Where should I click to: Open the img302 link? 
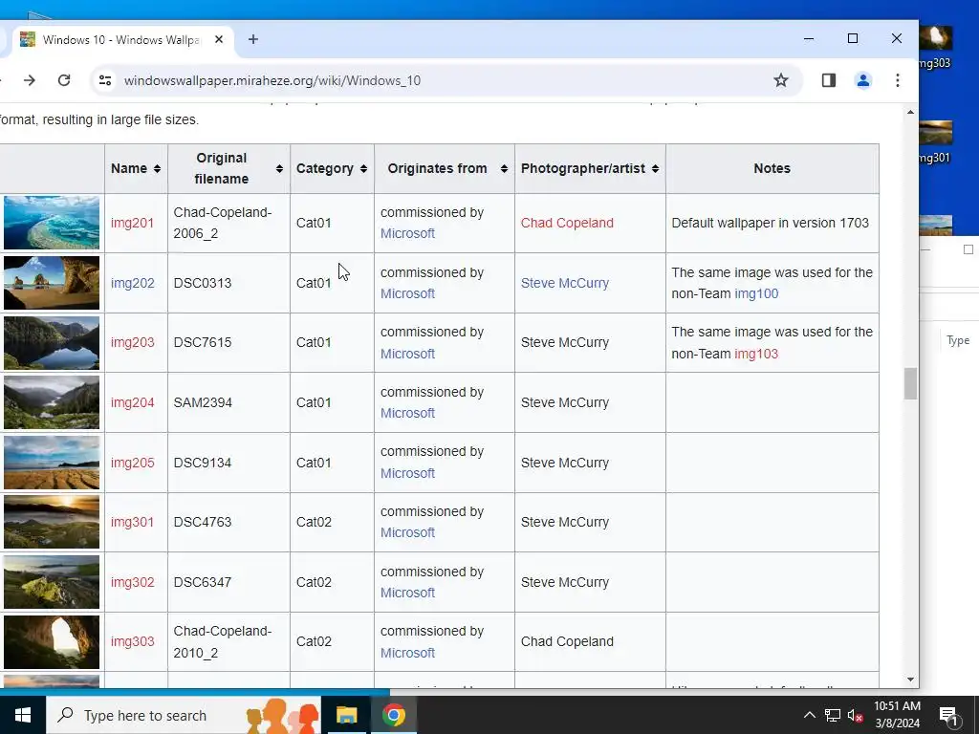pos(132,582)
